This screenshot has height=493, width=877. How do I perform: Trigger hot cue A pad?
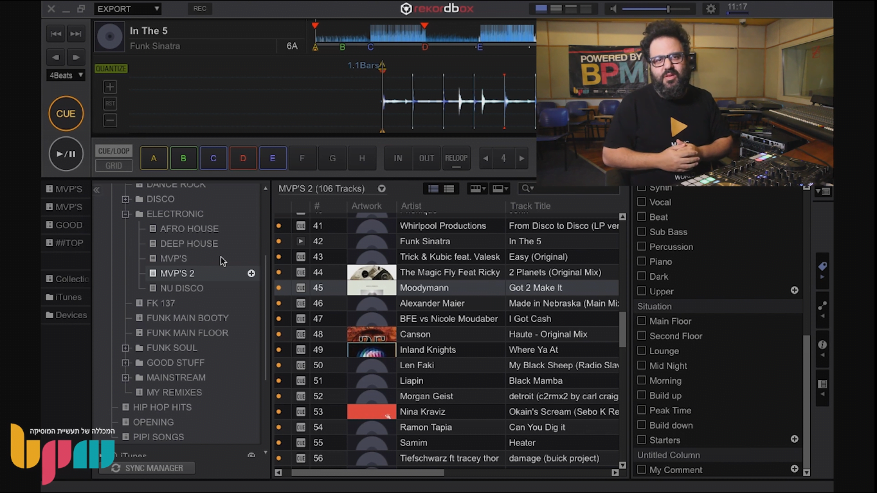coord(154,158)
